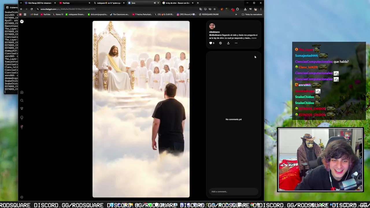Open the post's three-dot options menu
The width and height of the screenshot is (370, 208).
[x=236, y=43]
